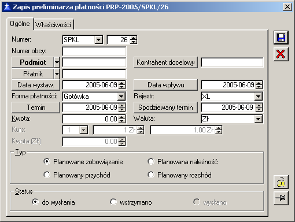
Task: Click the yellow document arrow icon
Action: (281, 182)
